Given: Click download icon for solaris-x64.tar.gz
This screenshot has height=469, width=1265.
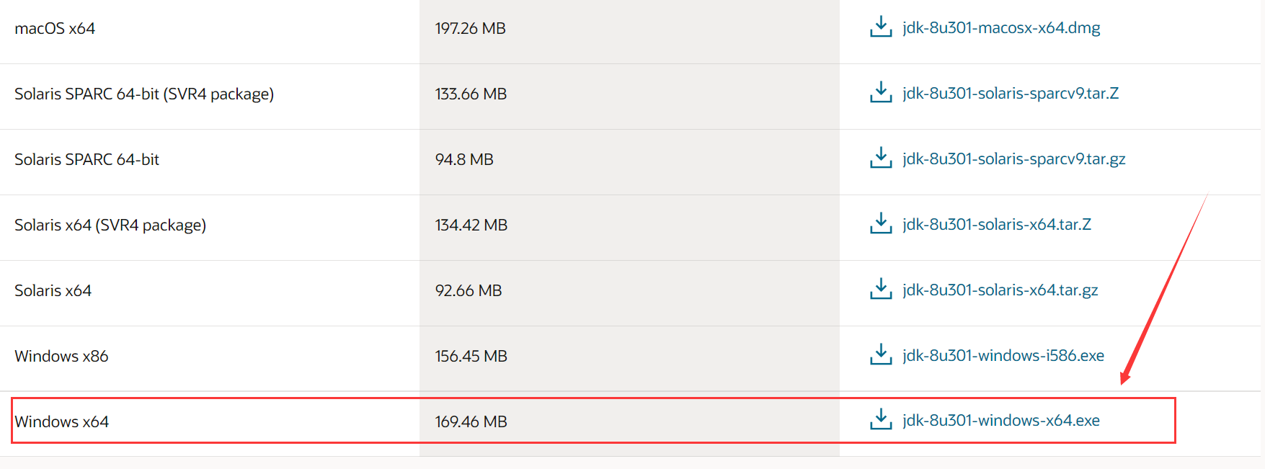Looking at the screenshot, I should tap(881, 290).
